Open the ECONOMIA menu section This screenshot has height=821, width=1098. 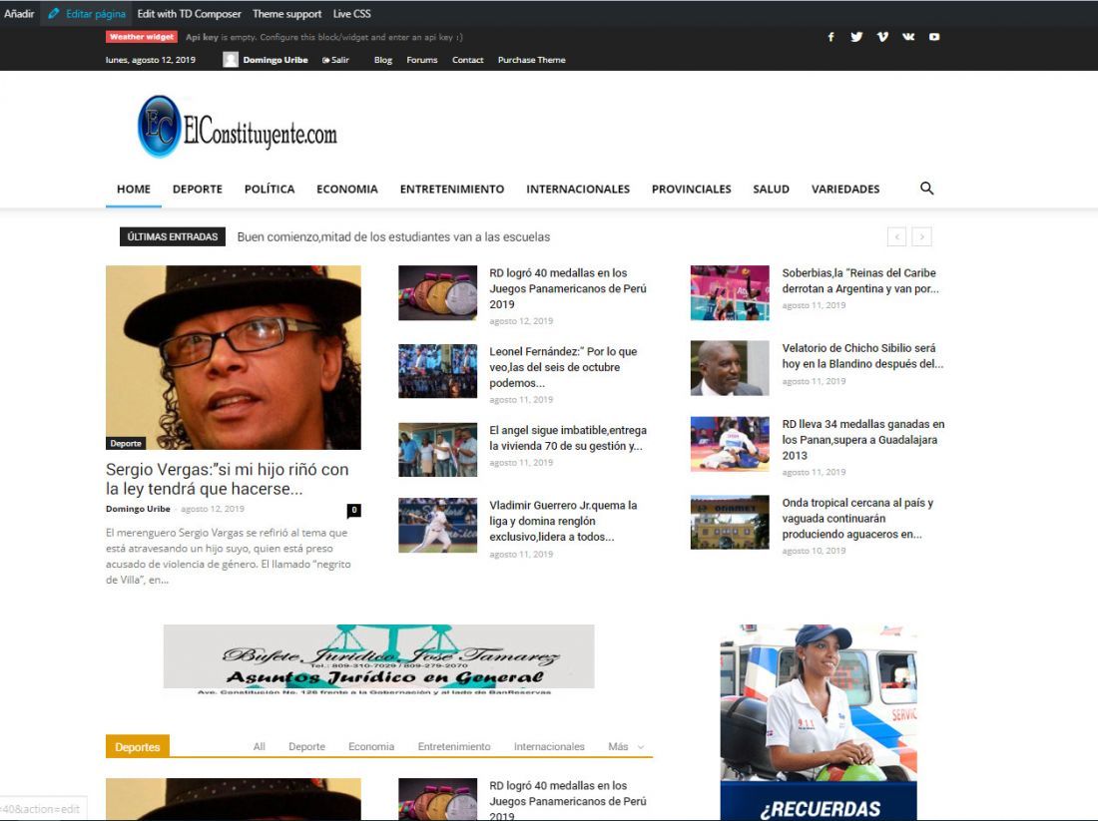(x=347, y=189)
